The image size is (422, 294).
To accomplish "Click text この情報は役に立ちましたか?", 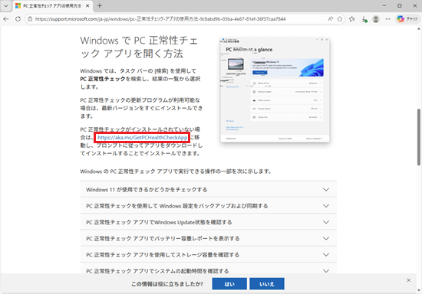I will (167, 284).
